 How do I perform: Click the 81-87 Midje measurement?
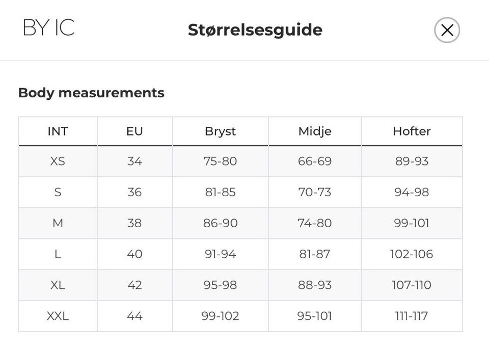(315, 254)
